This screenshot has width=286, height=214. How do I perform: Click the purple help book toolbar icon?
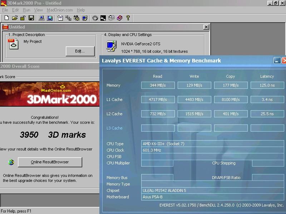click(120, 18)
